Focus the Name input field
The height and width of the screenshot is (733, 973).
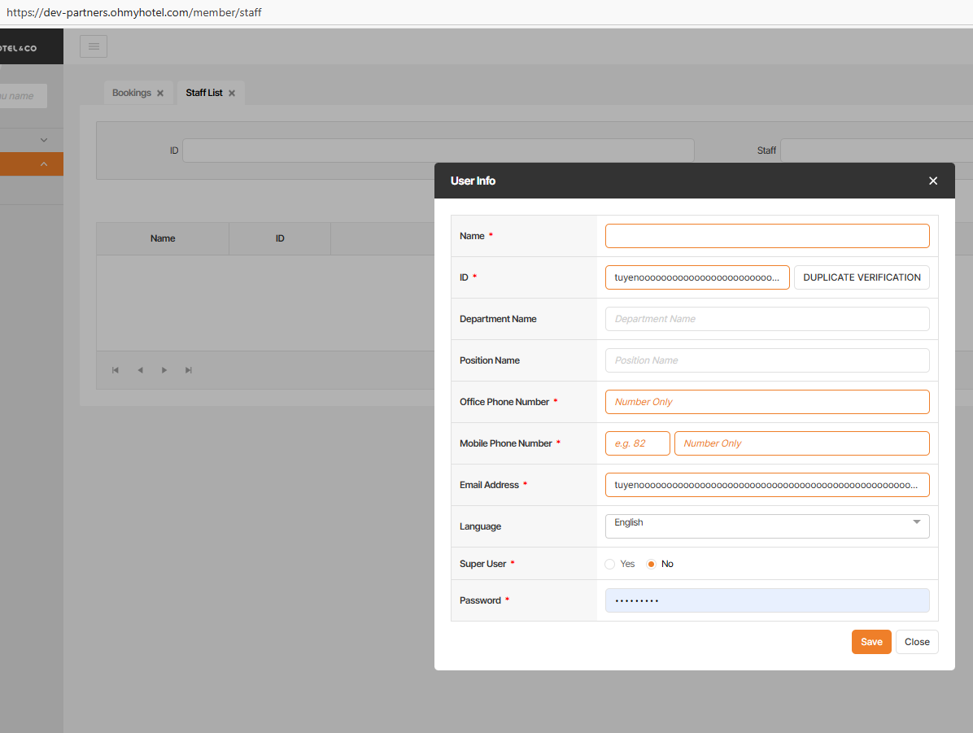766,236
